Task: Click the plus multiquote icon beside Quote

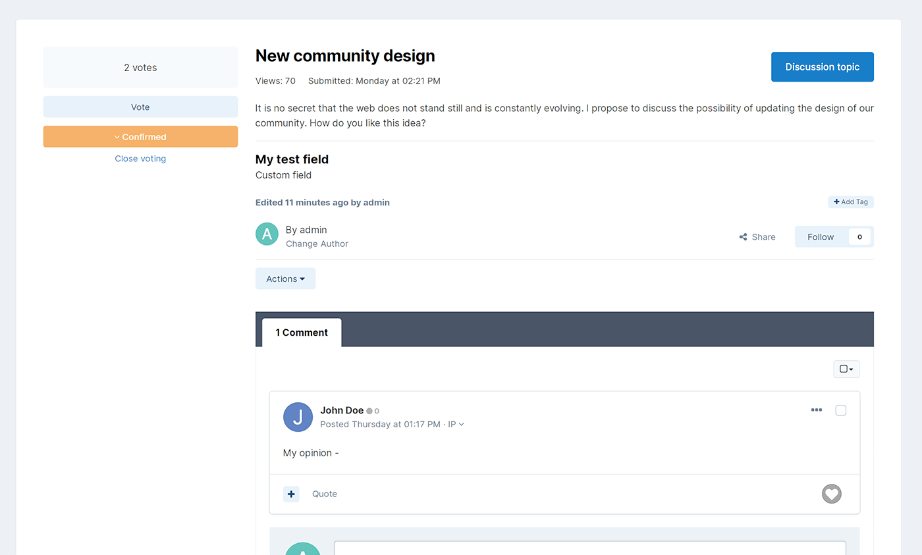Action: (x=291, y=494)
